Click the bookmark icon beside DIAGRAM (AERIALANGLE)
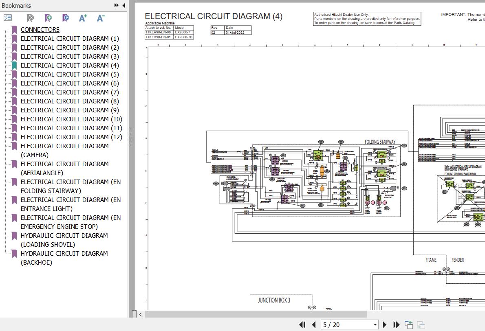485x331 pixels. 14,164
